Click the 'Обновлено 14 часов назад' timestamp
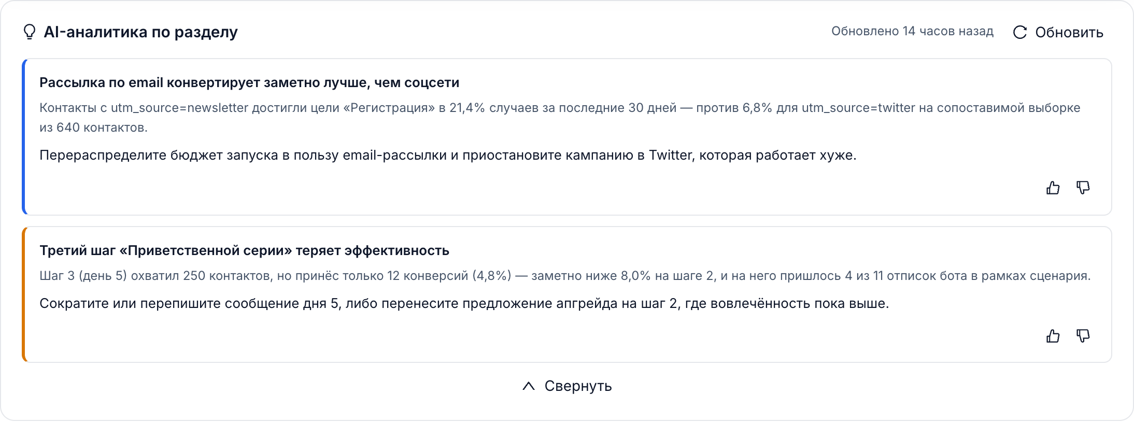Viewport: 1134px width, 422px height. click(912, 31)
